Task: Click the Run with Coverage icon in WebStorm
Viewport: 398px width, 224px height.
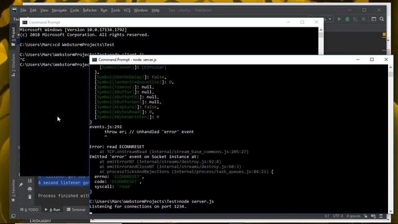Action: tap(355, 19)
